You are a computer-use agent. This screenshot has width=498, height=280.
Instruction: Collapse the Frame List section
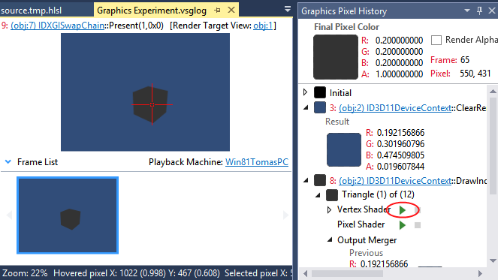point(8,162)
